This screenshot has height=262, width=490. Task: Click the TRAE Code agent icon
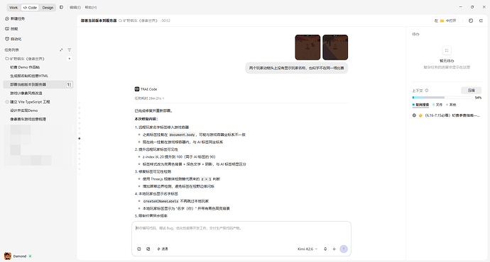tap(137, 89)
